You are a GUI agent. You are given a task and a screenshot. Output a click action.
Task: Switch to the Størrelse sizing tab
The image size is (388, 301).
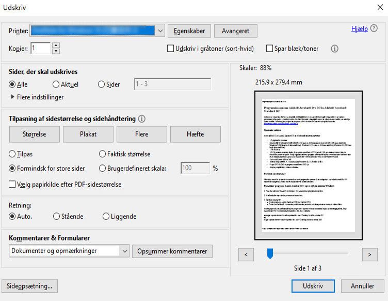[35, 134]
